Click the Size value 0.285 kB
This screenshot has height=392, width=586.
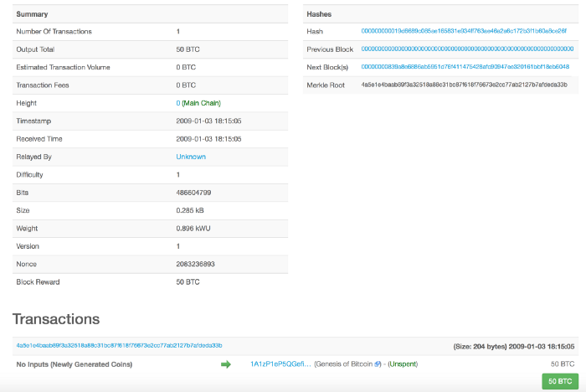coord(190,210)
